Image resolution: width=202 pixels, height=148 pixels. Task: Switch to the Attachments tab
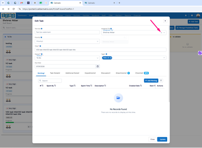[x=123, y=73]
